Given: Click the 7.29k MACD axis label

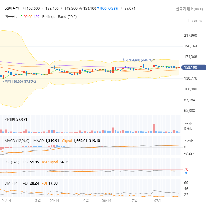Looking at the screenshot, I should [x=188, y=141].
